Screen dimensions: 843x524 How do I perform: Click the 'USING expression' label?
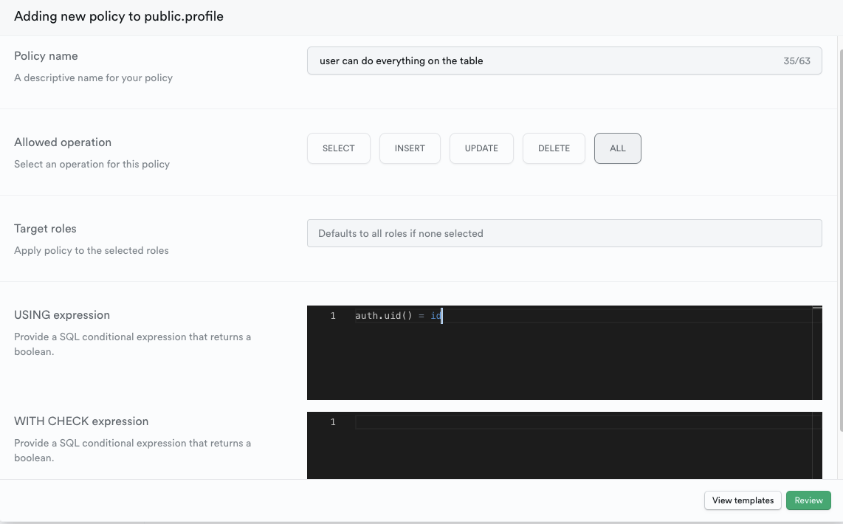(x=62, y=315)
